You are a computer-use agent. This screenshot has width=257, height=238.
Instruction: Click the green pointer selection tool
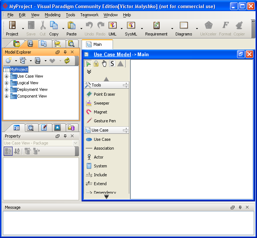coord(88,64)
